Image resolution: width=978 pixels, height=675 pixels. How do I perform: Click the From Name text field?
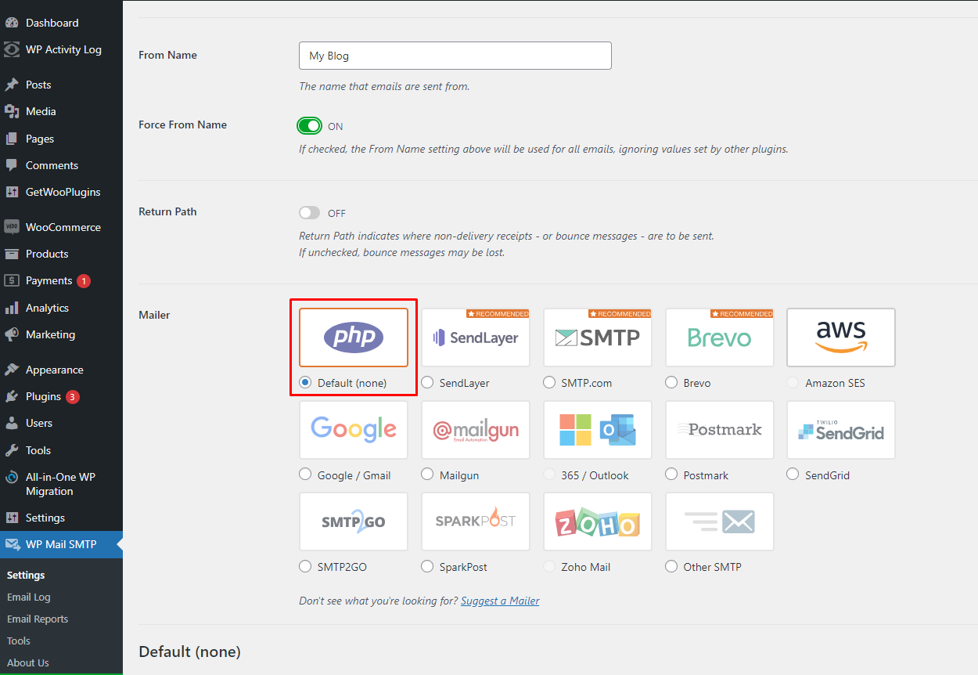coord(455,56)
